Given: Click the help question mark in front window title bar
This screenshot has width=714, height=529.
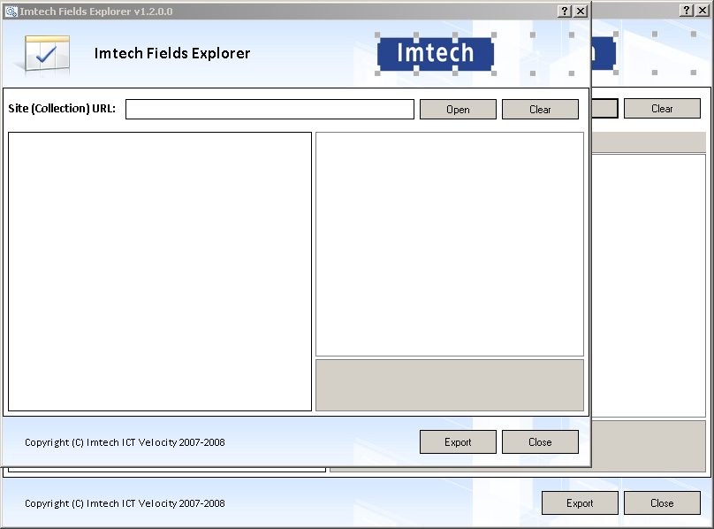Looking at the screenshot, I should click(565, 11).
